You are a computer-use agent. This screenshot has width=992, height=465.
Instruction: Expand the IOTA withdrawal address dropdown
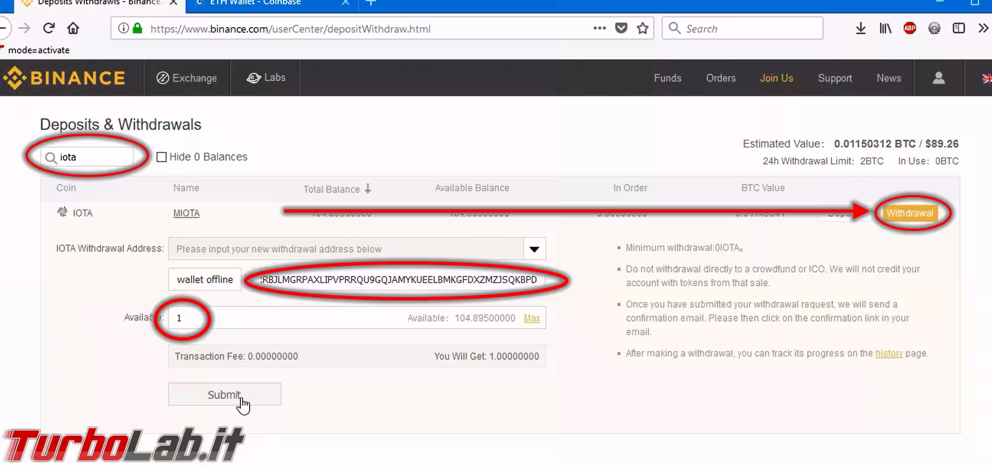pos(534,249)
